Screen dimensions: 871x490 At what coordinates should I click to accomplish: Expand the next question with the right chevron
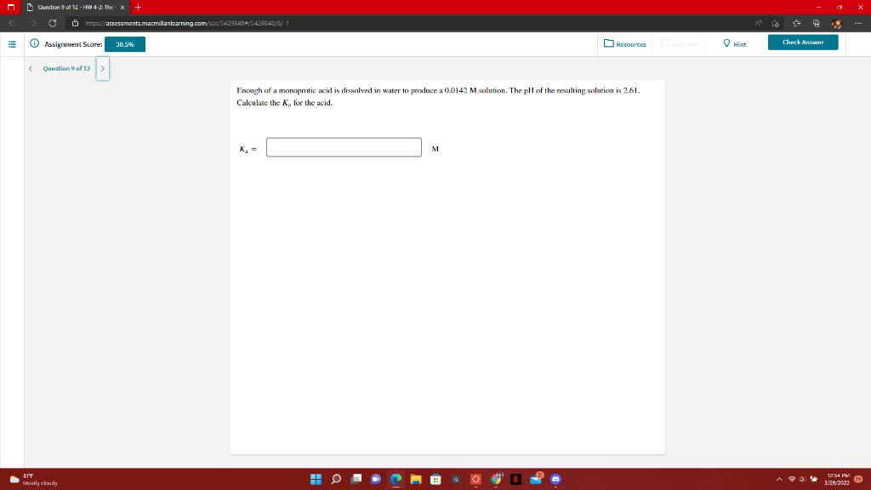[102, 68]
